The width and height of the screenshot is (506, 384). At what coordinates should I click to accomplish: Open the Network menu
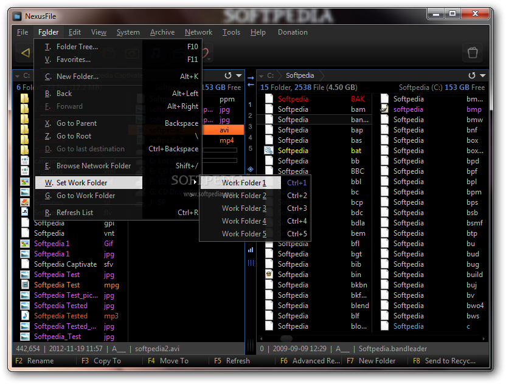tap(198, 32)
